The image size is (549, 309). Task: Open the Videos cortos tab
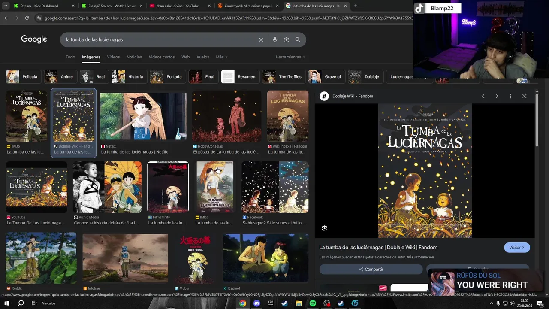(162, 57)
